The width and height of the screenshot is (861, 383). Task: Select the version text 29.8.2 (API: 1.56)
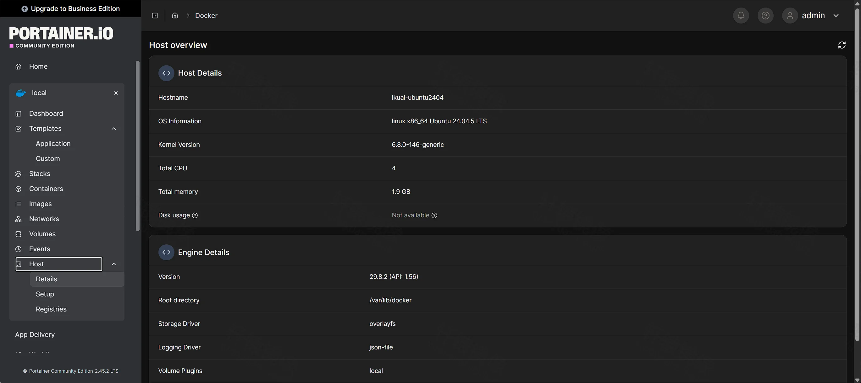point(394,277)
